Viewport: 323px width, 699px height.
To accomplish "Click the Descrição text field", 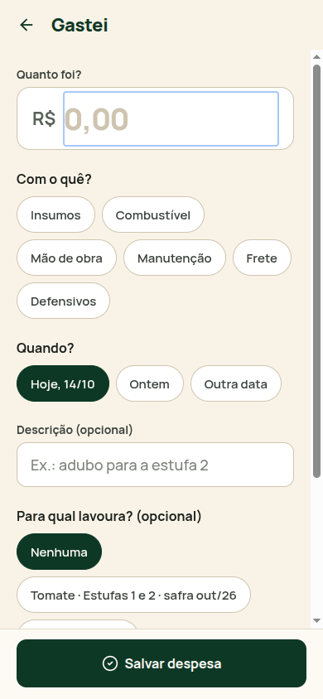I will click(x=155, y=465).
